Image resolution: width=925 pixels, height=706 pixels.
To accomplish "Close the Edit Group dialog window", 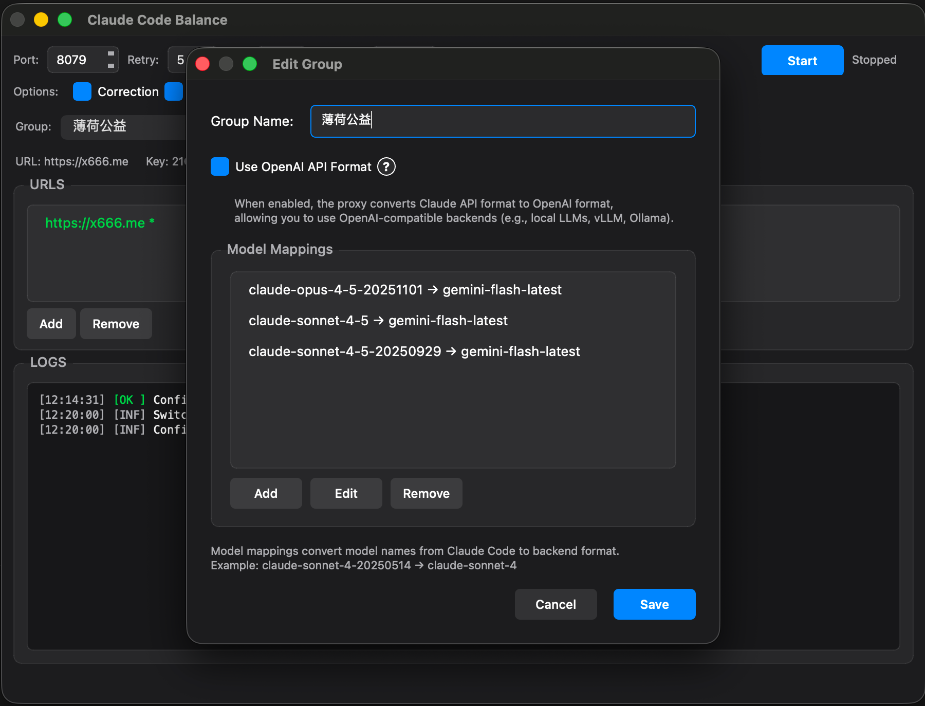I will 203,64.
